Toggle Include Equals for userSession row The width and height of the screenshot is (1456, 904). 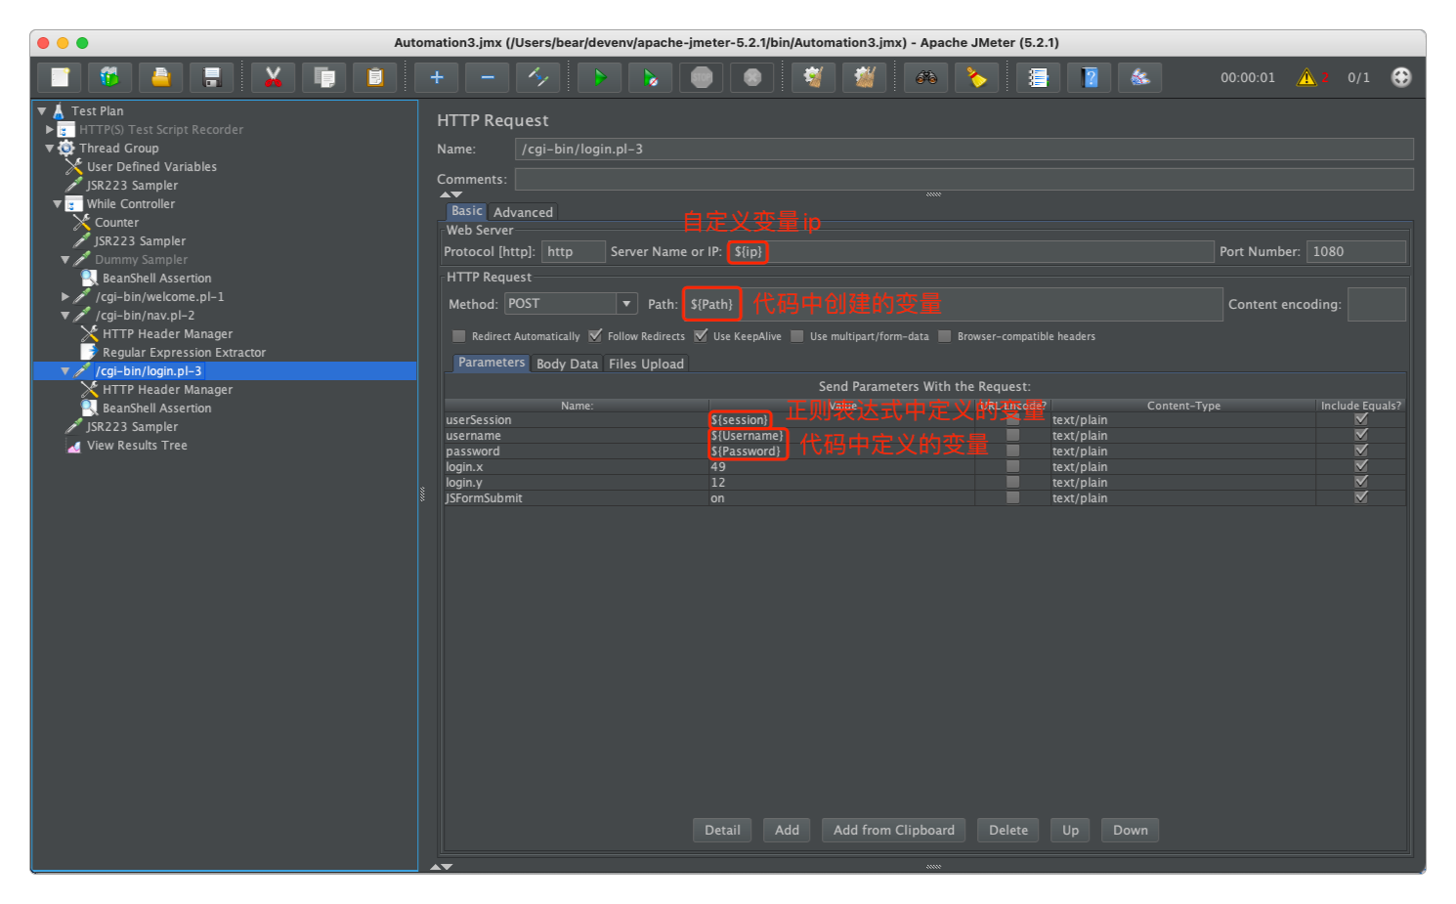pos(1361,420)
